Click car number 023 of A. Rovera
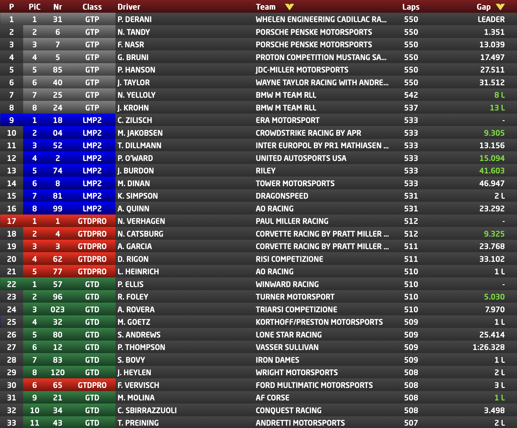 [x=57, y=309]
